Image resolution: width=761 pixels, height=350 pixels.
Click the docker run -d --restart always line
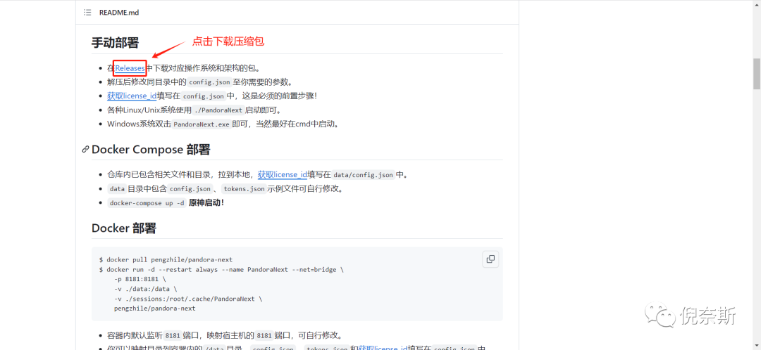(221, 269)
